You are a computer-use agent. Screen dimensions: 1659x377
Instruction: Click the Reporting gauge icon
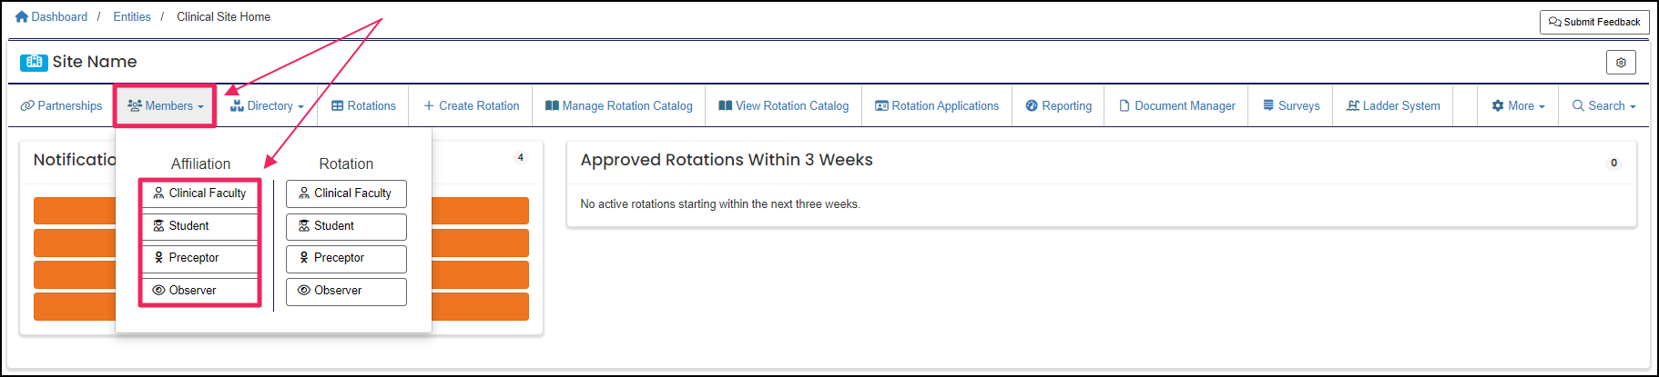[1032, 105]
